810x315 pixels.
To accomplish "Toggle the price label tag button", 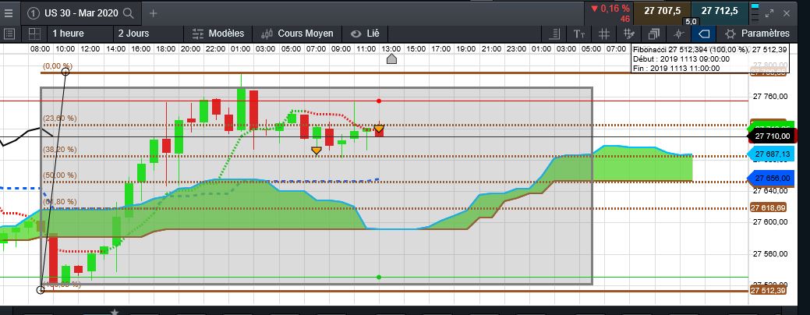I will pos(704,34).
